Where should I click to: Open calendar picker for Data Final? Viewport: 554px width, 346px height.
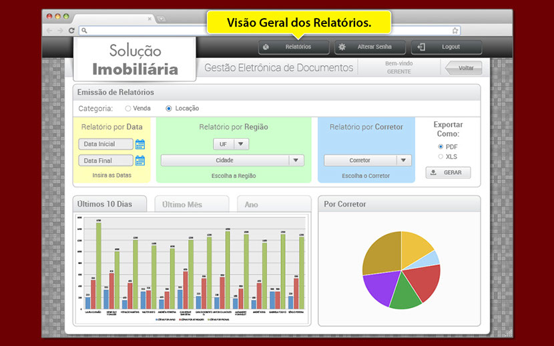[x=140, y=161]
